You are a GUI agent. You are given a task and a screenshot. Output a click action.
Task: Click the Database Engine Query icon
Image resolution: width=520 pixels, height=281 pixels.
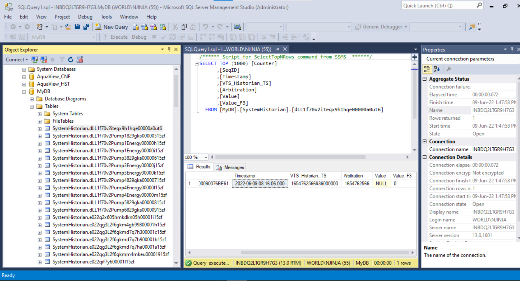point(135,27)
